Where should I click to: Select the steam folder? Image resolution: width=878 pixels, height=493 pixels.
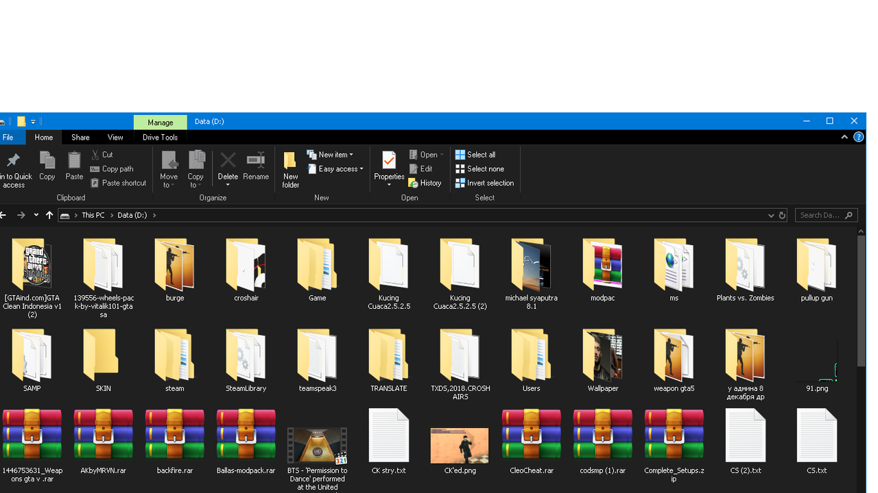click(x=175, y=360)
